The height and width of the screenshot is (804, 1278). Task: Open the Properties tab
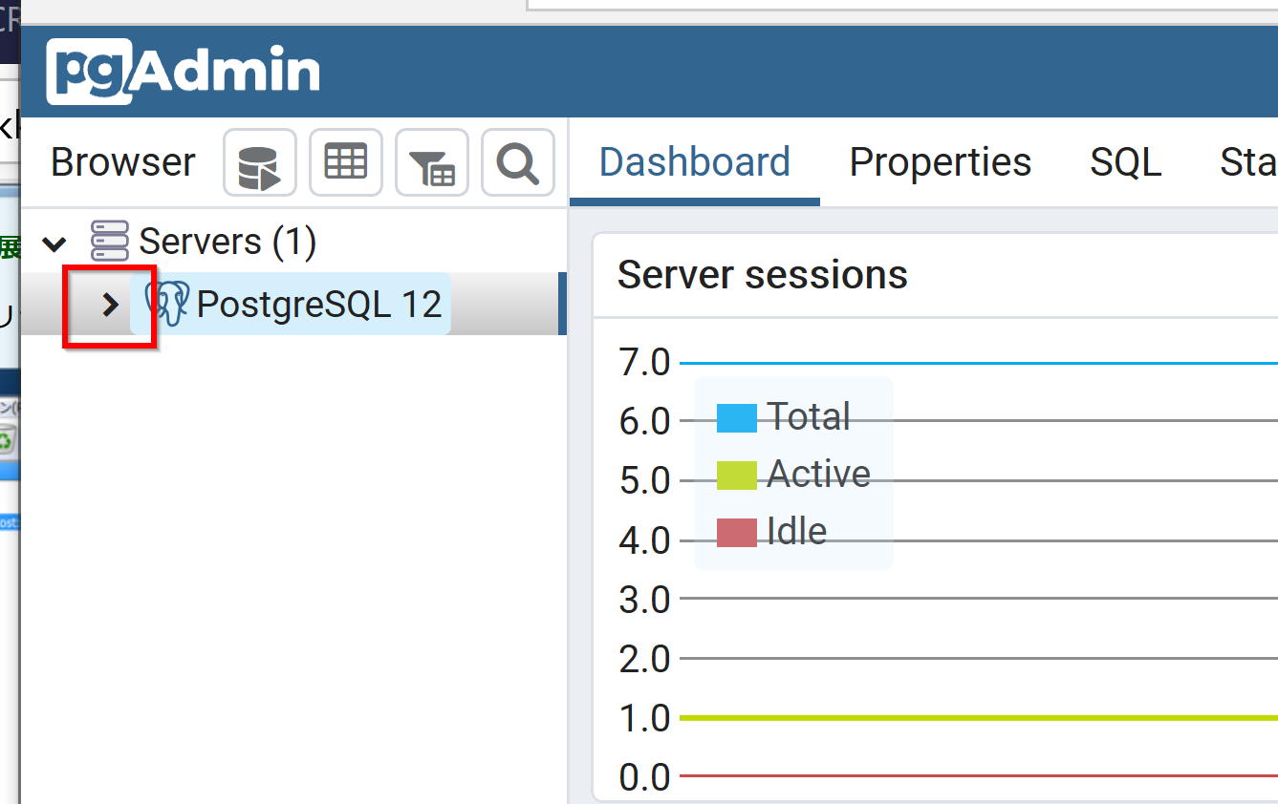point(941,162)
